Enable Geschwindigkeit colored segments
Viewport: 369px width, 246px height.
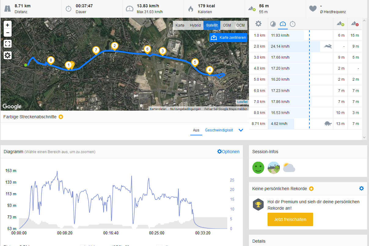pyautogui.click(x=219, y=130)
